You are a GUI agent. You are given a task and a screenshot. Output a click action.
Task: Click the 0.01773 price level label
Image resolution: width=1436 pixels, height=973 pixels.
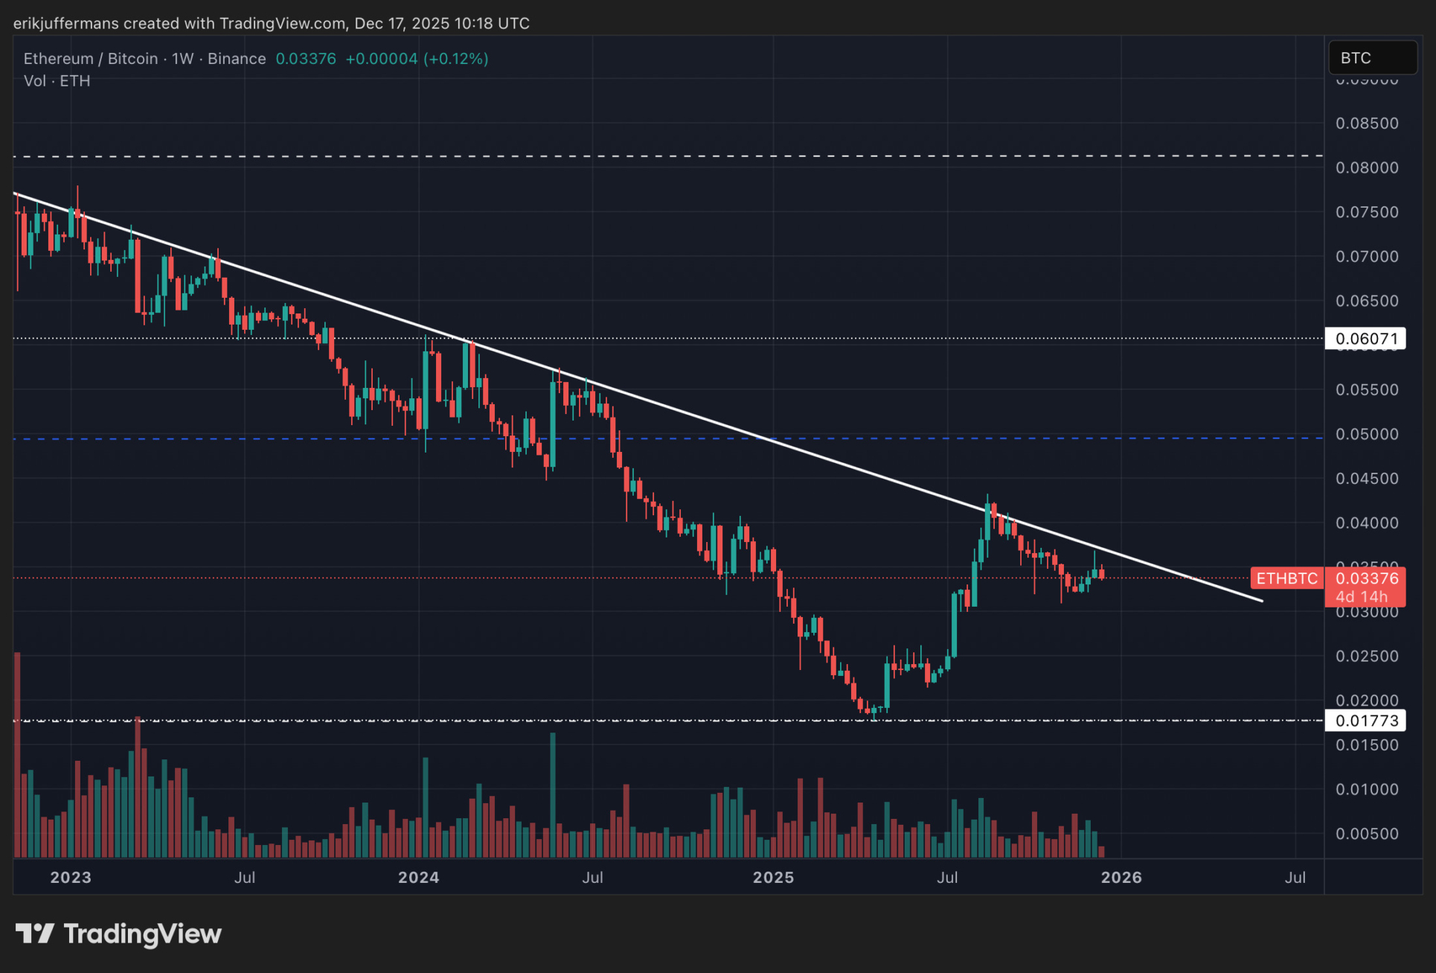point(1365,721)
